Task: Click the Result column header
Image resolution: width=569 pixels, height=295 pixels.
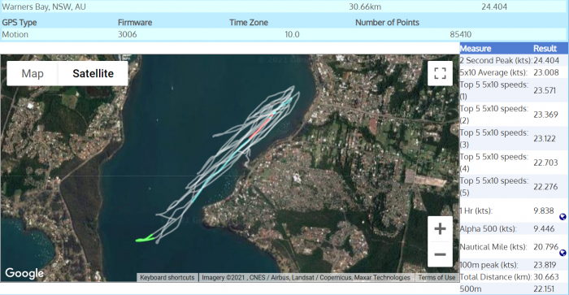Action: point(545,49)
